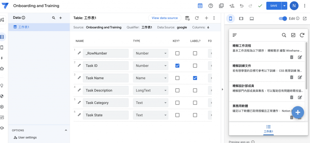Open User settings link

pyautogui.click(x=27, y=138)
